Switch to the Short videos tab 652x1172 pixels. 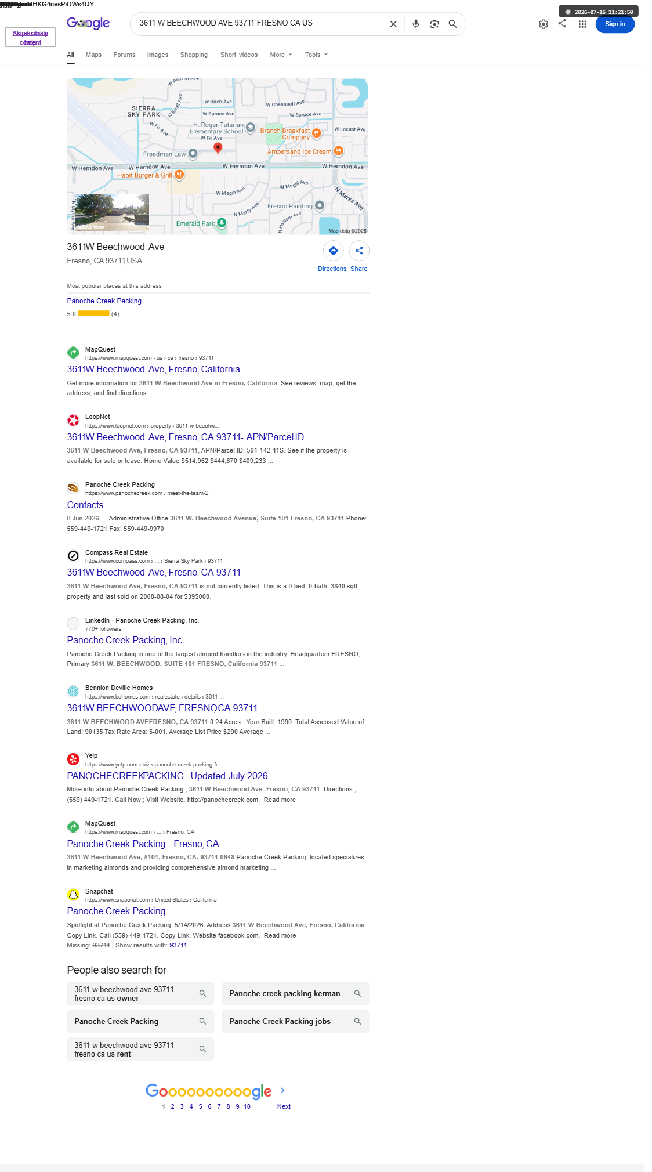point(239,55)
